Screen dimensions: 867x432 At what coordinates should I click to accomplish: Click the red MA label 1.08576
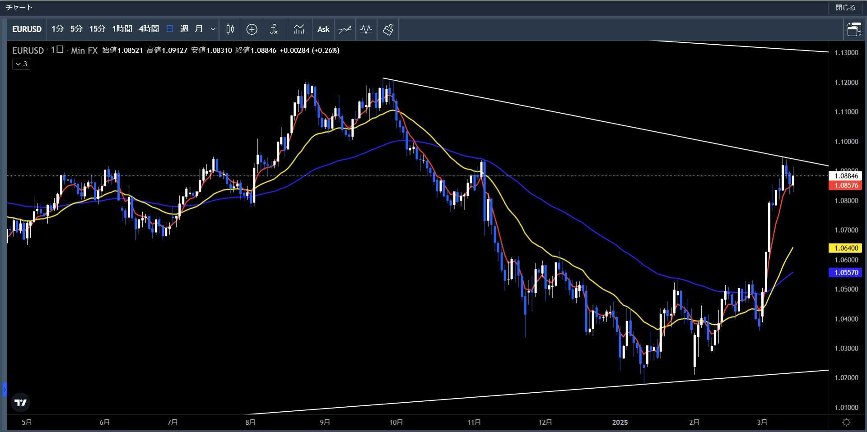[846, 185]
